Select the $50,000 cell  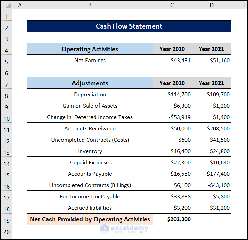(x=172, y=128)
